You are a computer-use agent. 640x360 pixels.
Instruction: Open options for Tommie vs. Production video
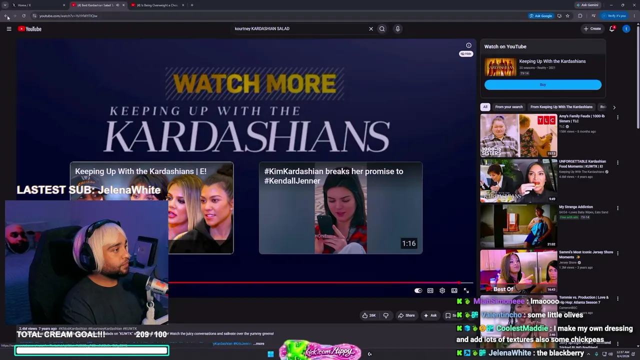[x=617, y=298]
